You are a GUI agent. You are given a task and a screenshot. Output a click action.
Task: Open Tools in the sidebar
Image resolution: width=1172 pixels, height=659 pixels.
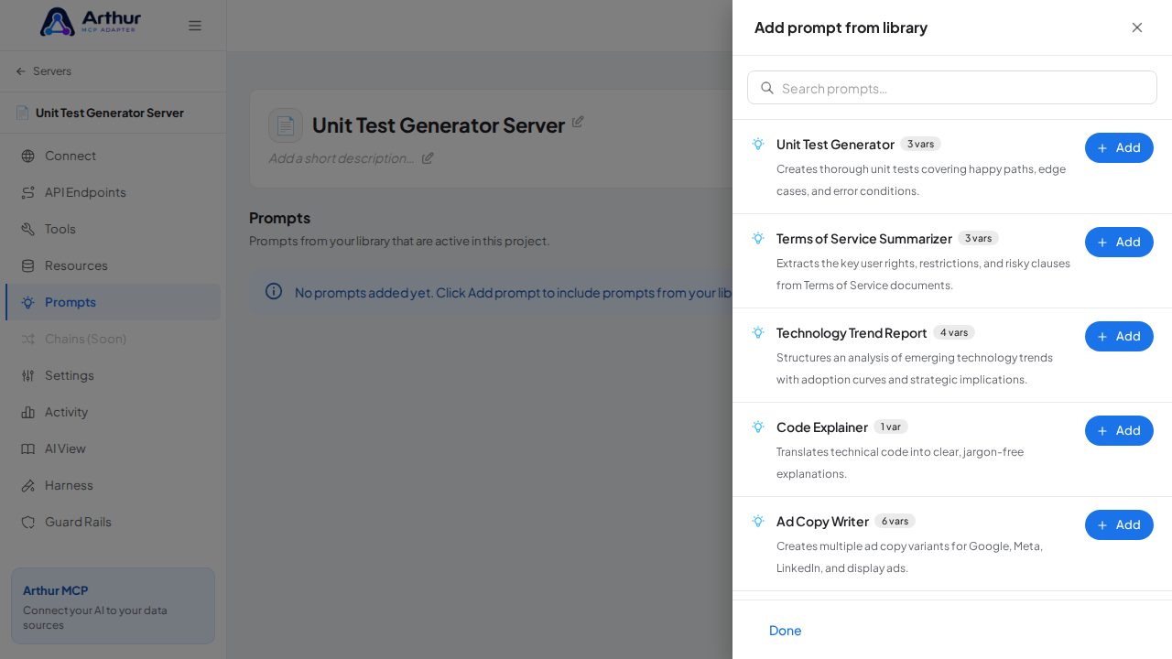(113, 229)
